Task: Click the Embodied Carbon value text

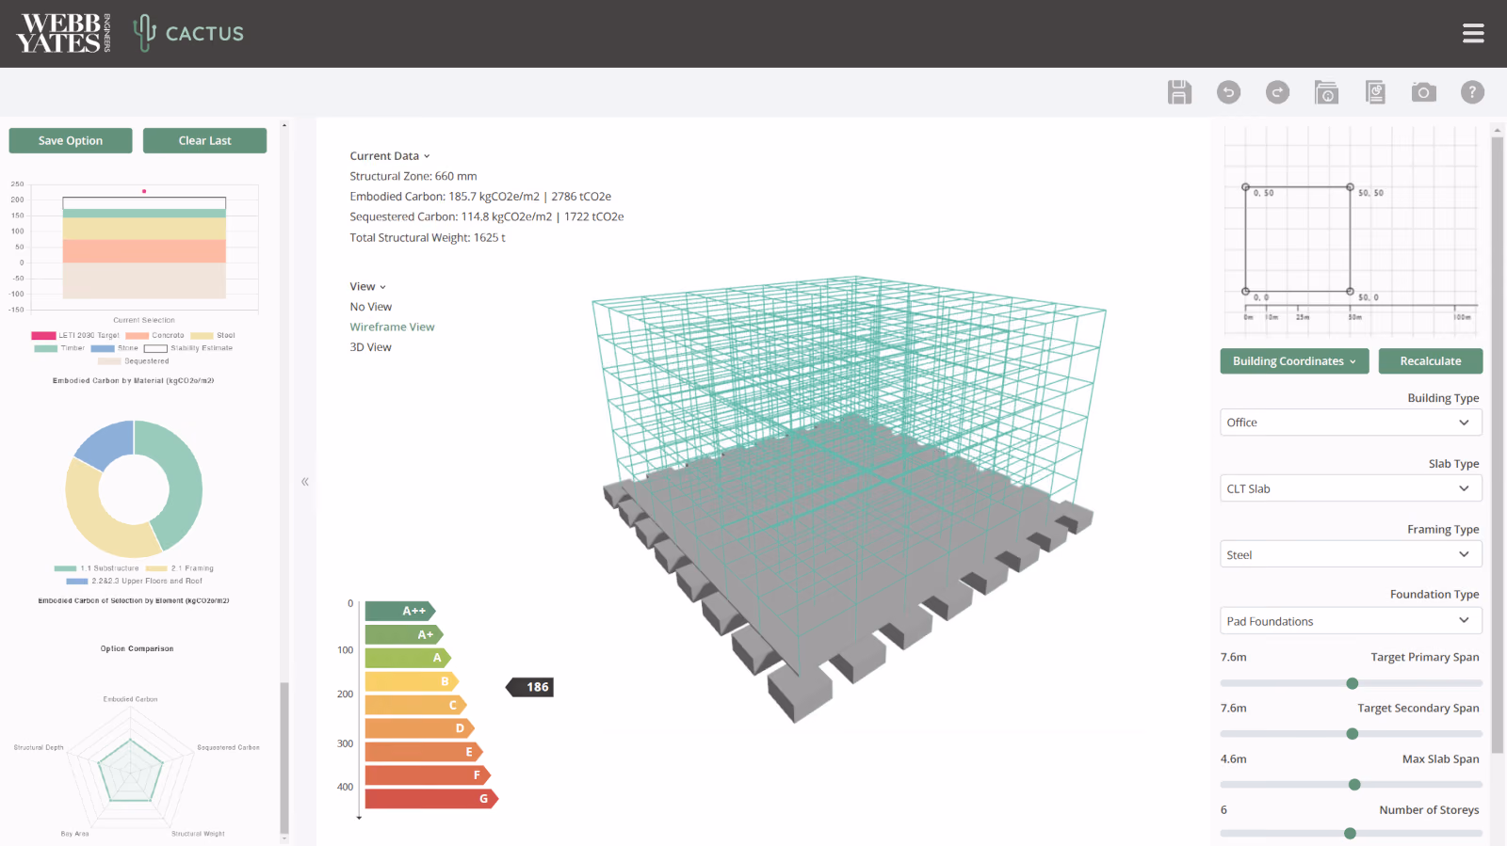Action: click(x=480, y=197)
